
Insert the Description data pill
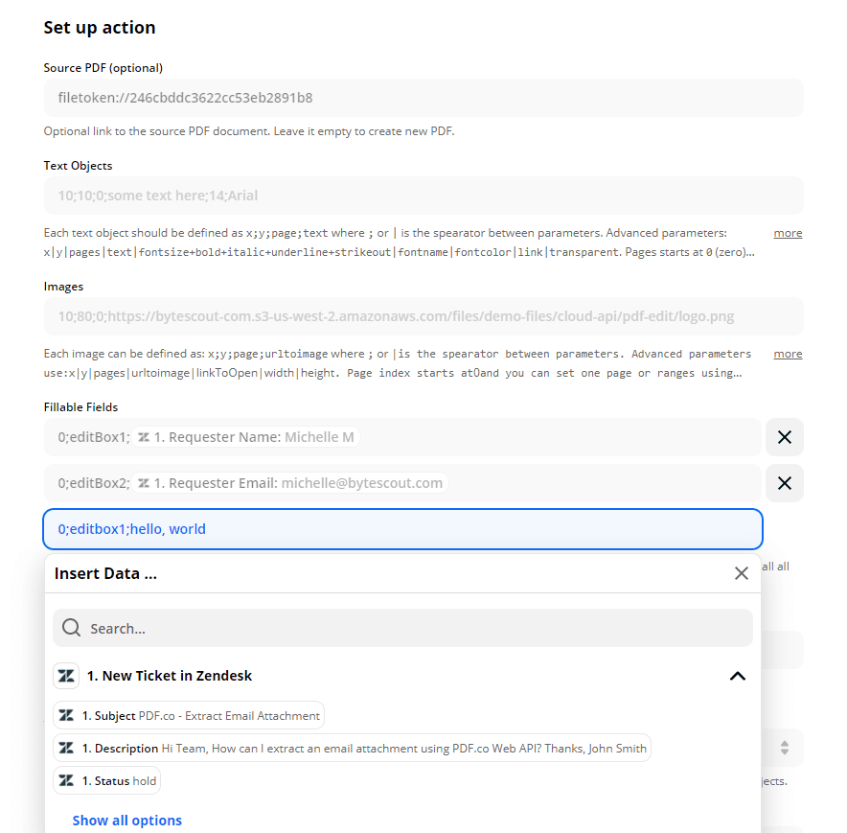pyautogui.click(x=352, y=749)
